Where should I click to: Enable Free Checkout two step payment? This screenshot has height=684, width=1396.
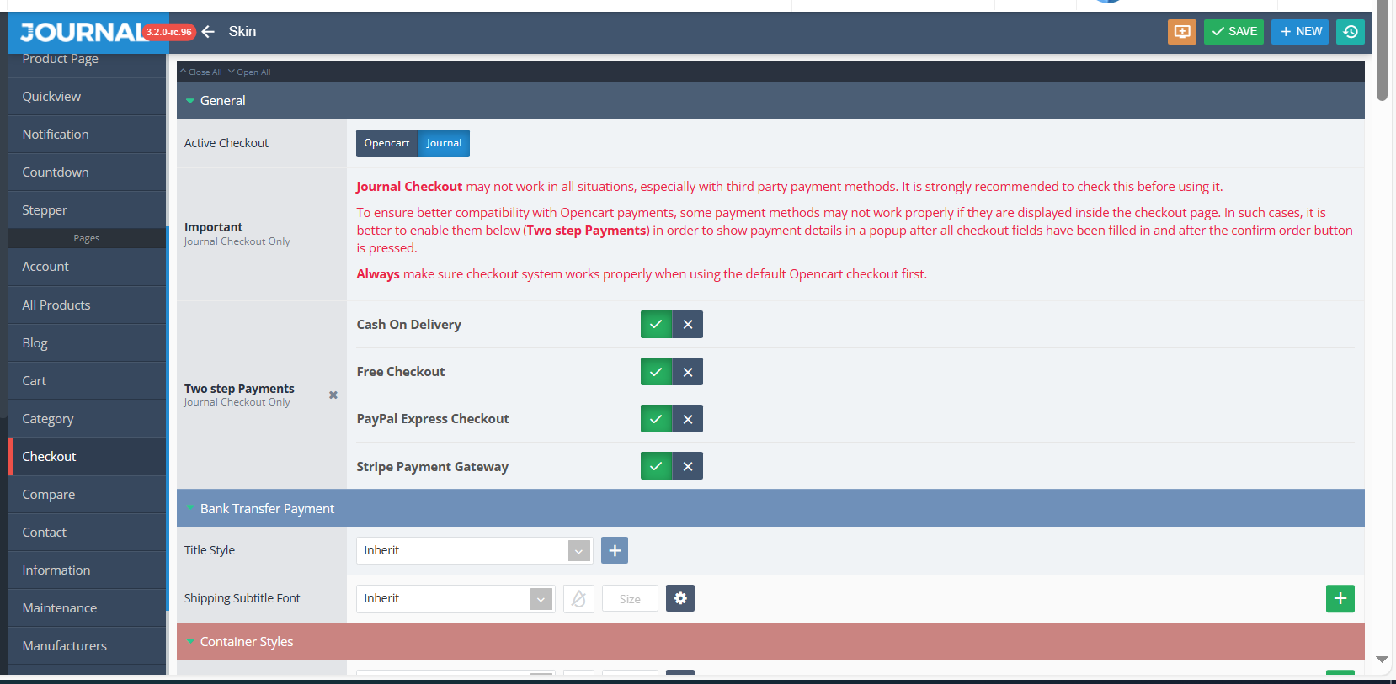[x=656, y=371]
